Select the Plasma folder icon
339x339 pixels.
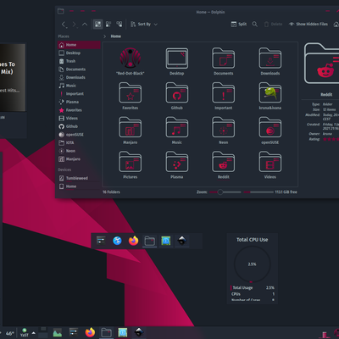point(177,162)
